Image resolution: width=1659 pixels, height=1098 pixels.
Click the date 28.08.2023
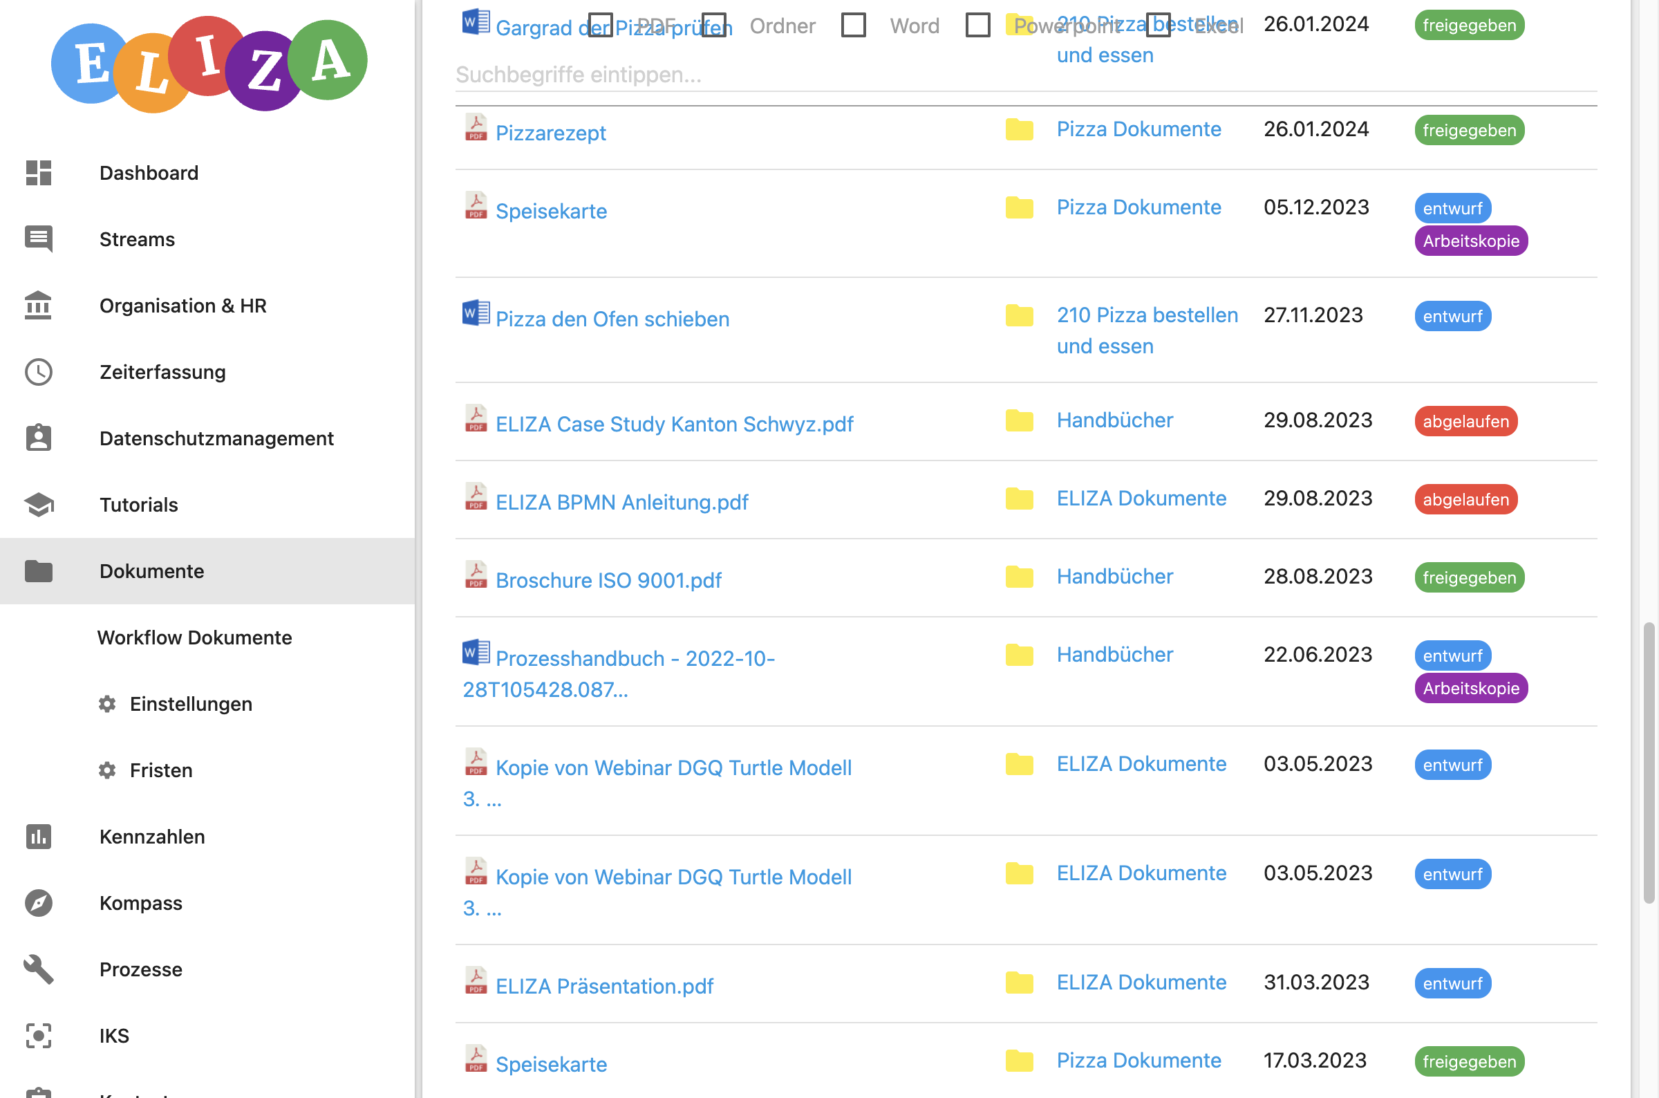tap(1318, 576)
